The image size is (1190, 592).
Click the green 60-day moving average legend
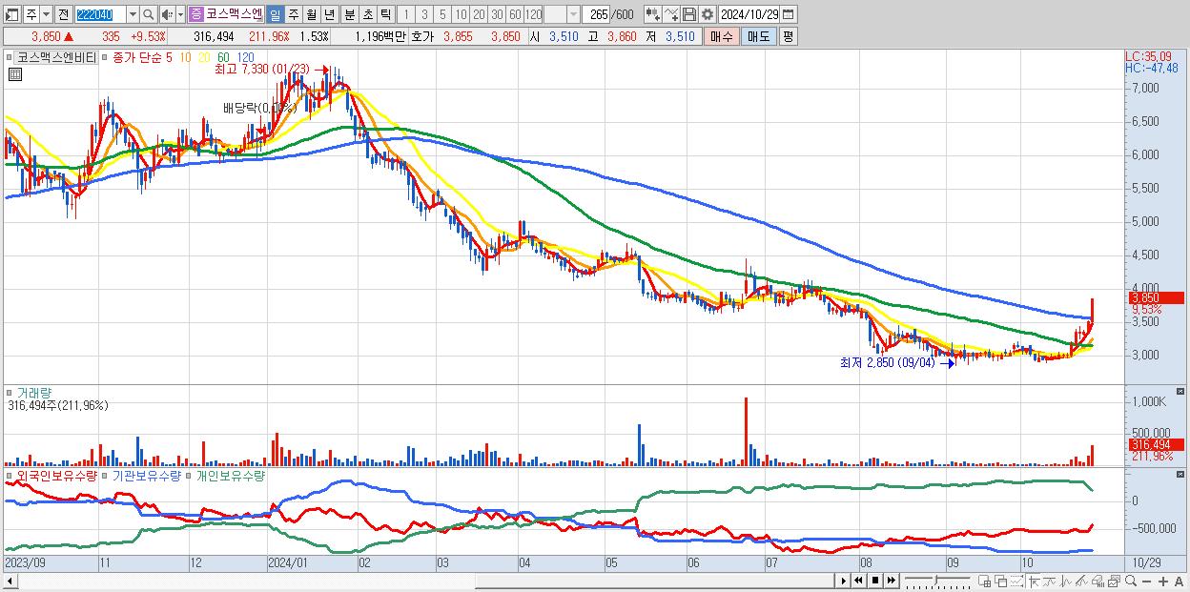pos(223,57)
